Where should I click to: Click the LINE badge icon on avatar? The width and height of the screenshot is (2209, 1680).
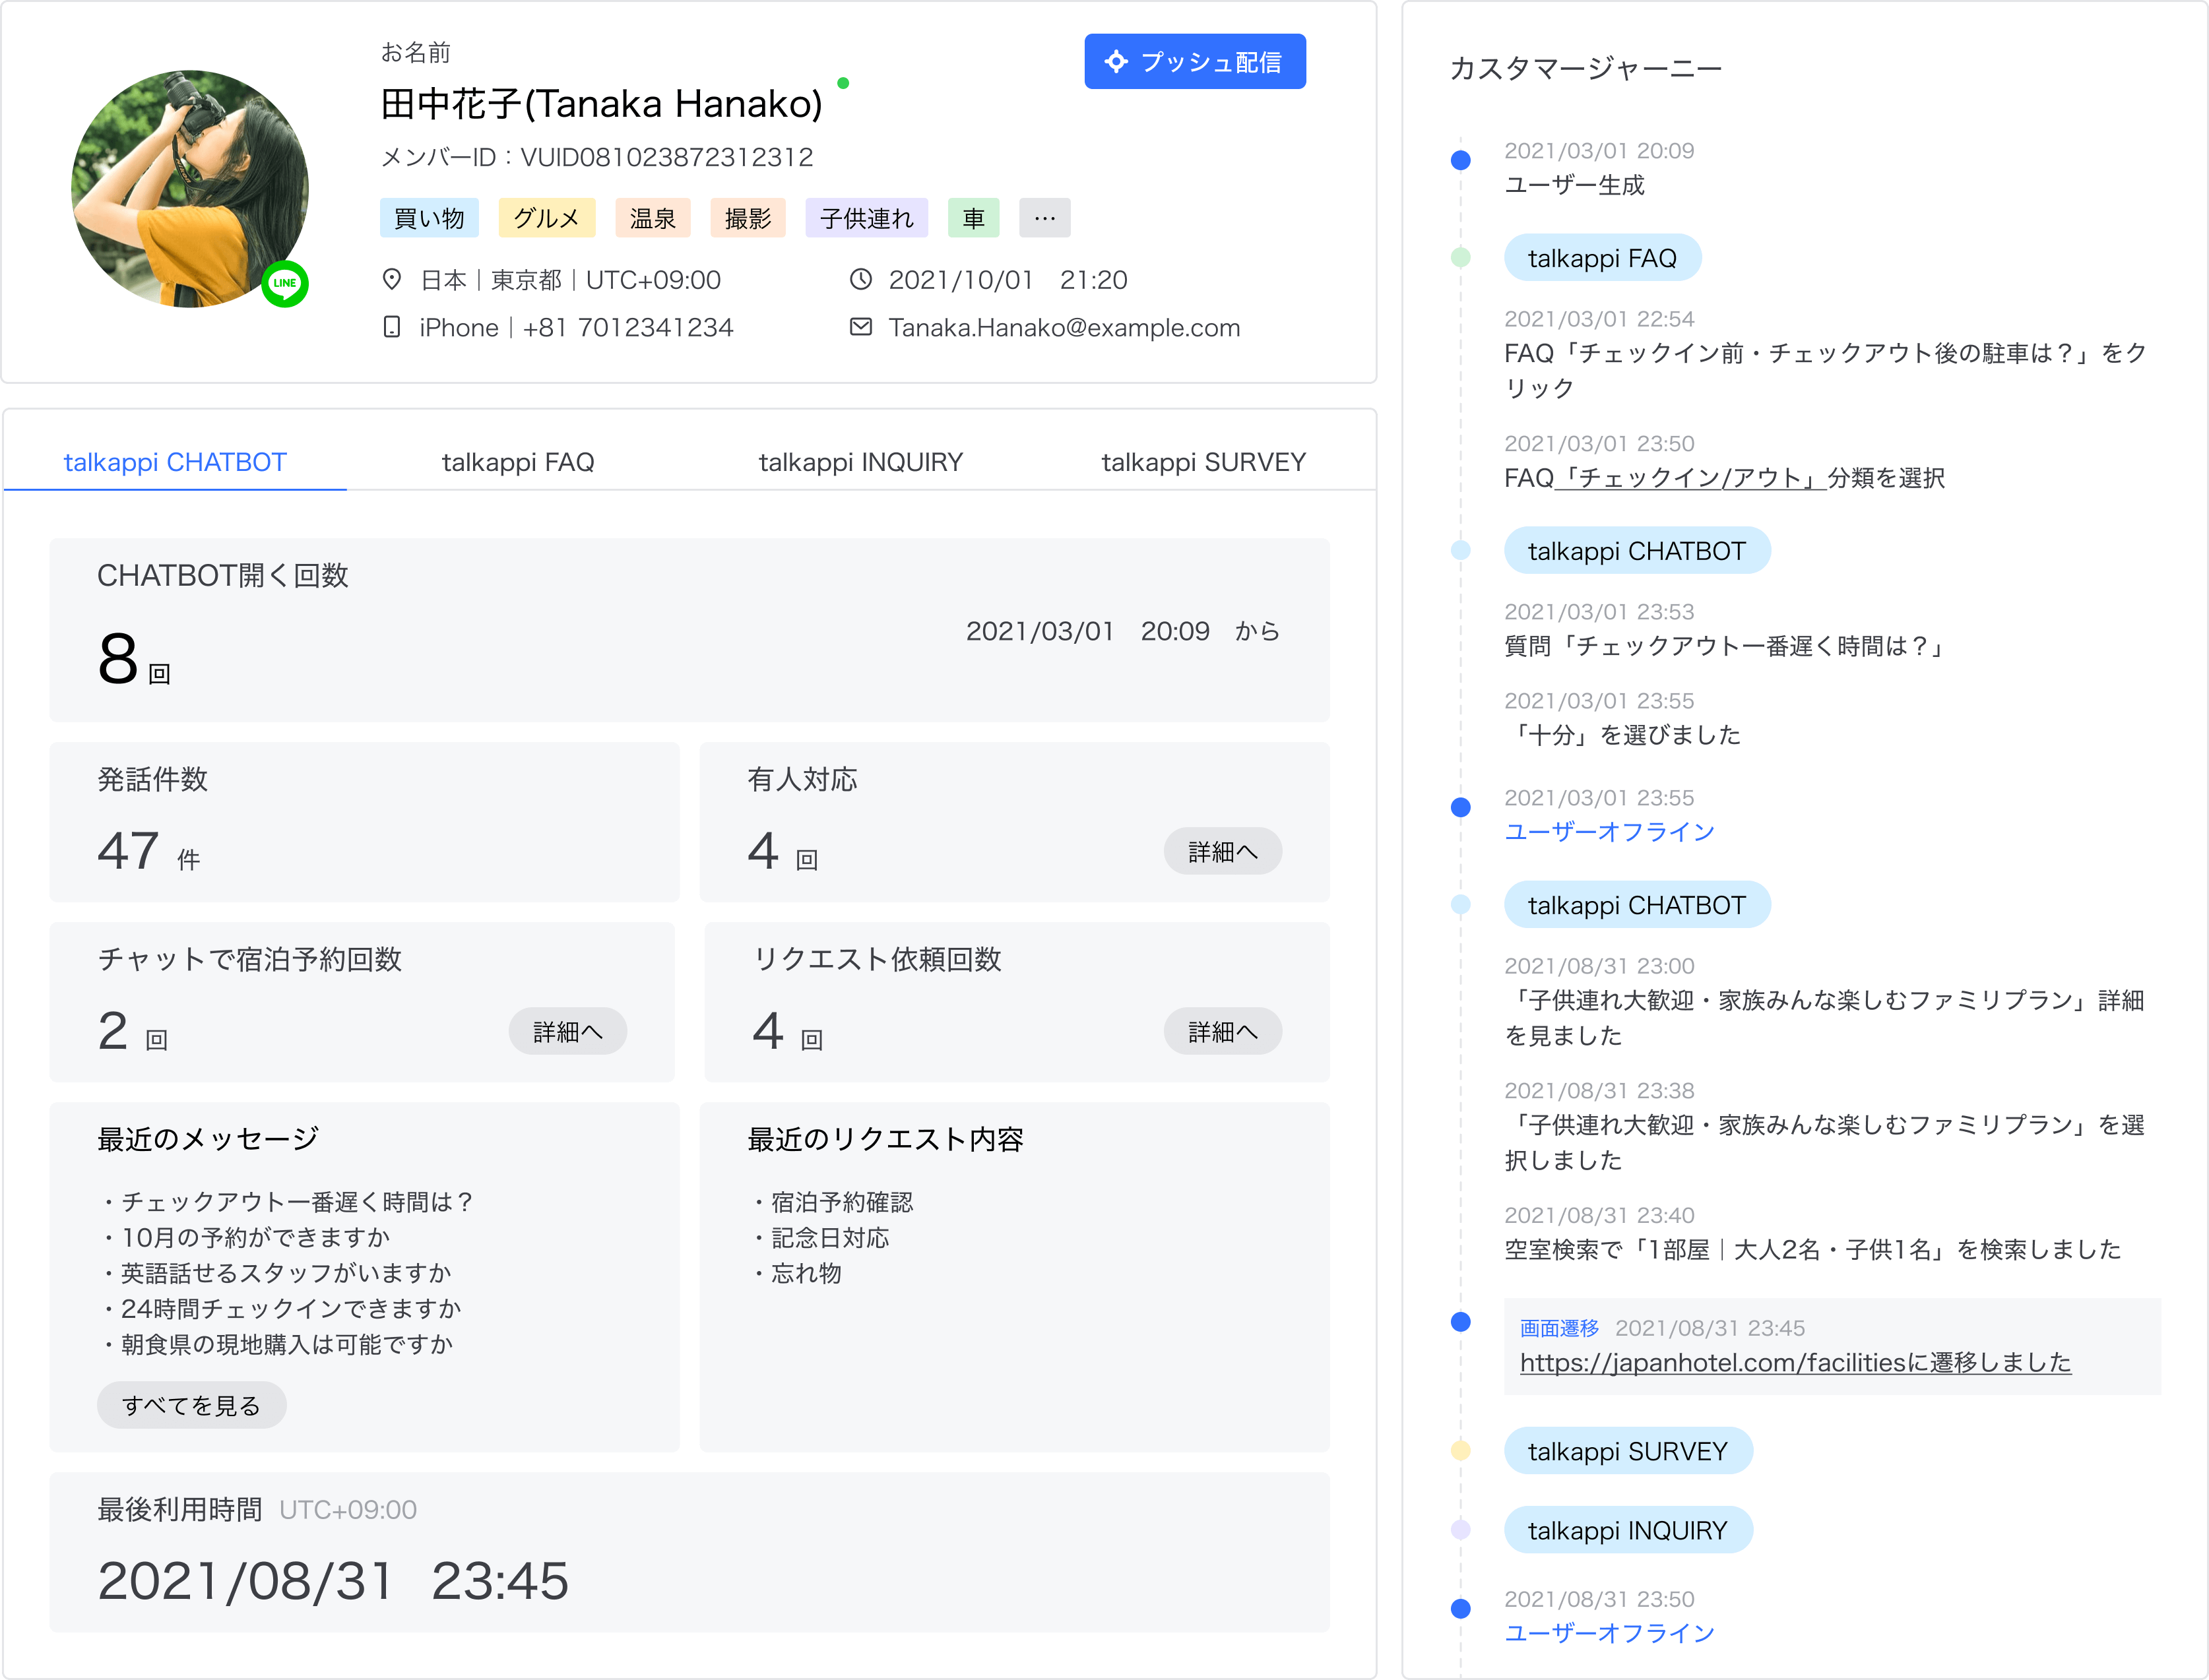coord(285,283)
